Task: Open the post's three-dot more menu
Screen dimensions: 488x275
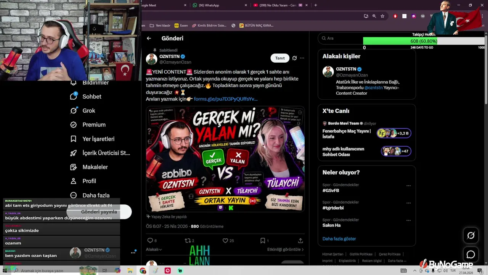Action: point(302,58)
